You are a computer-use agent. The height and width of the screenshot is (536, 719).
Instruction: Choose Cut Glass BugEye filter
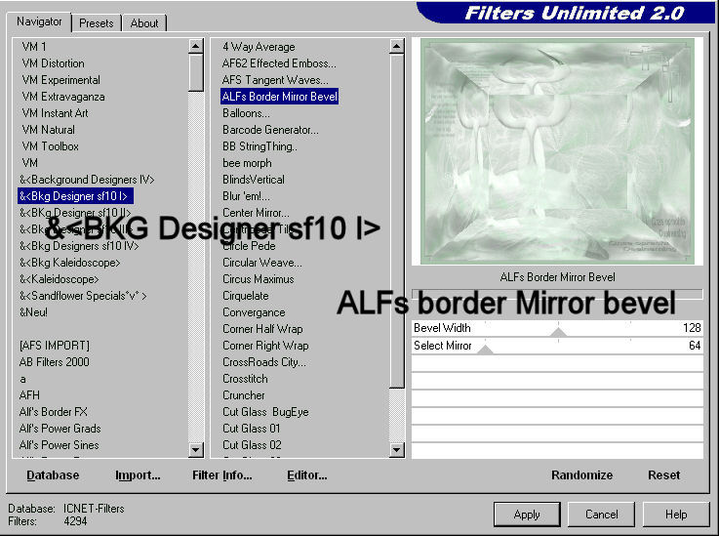[265, 412]
